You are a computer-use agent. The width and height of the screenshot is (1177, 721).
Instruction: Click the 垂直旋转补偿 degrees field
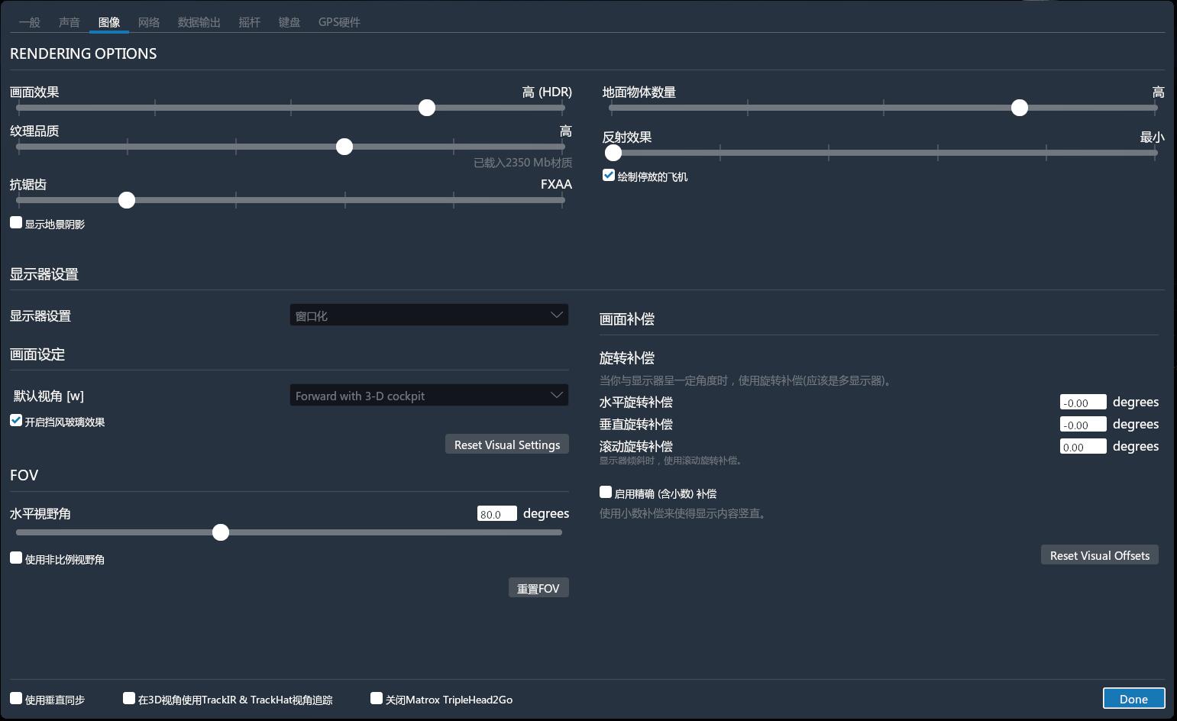click(x=1083, y=425)
